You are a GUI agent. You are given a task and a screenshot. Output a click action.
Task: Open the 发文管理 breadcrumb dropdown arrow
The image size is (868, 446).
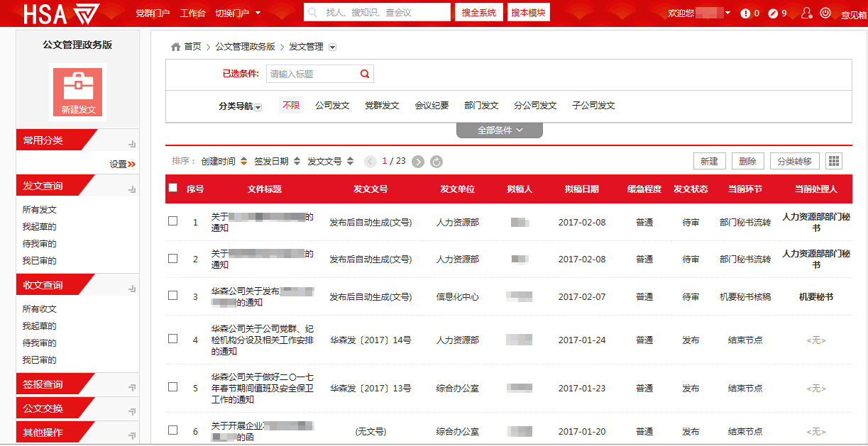click(x=332, y=48)
